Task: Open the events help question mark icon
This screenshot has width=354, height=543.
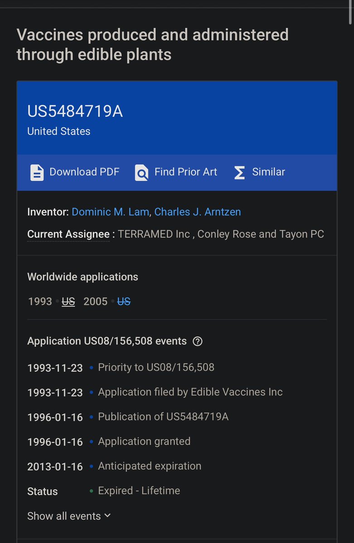Action: [x=198, y=341]
